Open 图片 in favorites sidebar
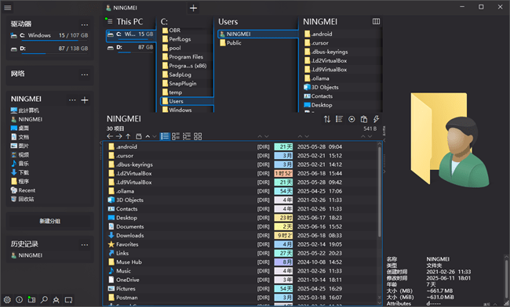Image resolution: width=510 pixels, height=307 pixels. [20, 146]
